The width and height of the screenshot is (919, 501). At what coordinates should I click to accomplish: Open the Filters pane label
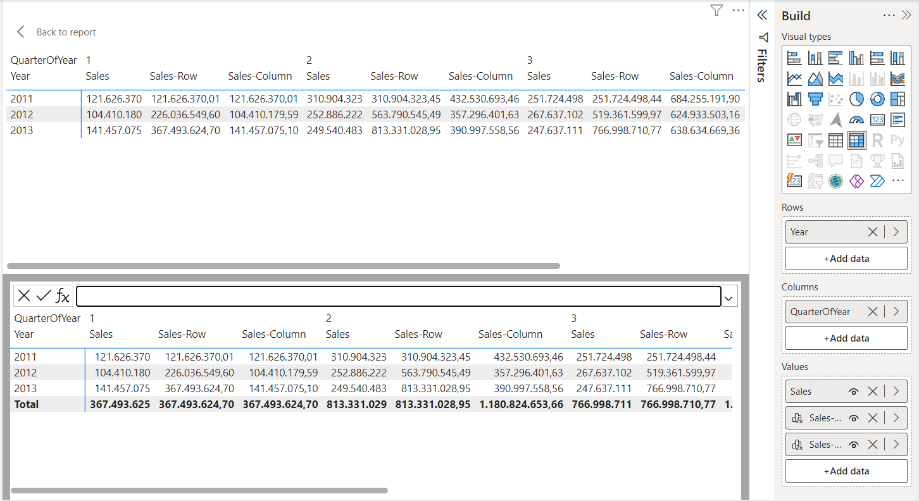coord(762,65)
